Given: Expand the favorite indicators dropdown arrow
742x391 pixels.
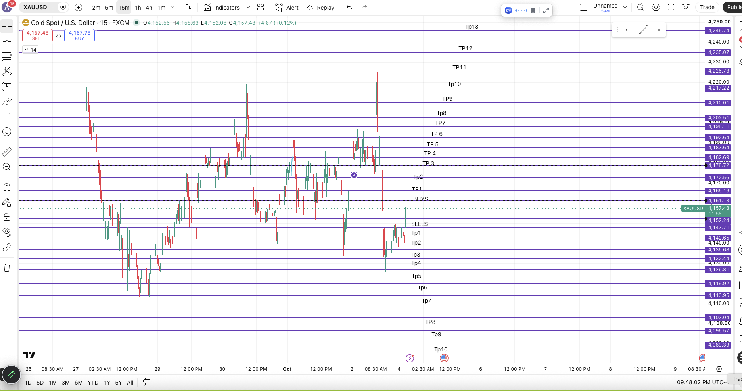Looking at the screenshot, I should [x=248, y=7].
